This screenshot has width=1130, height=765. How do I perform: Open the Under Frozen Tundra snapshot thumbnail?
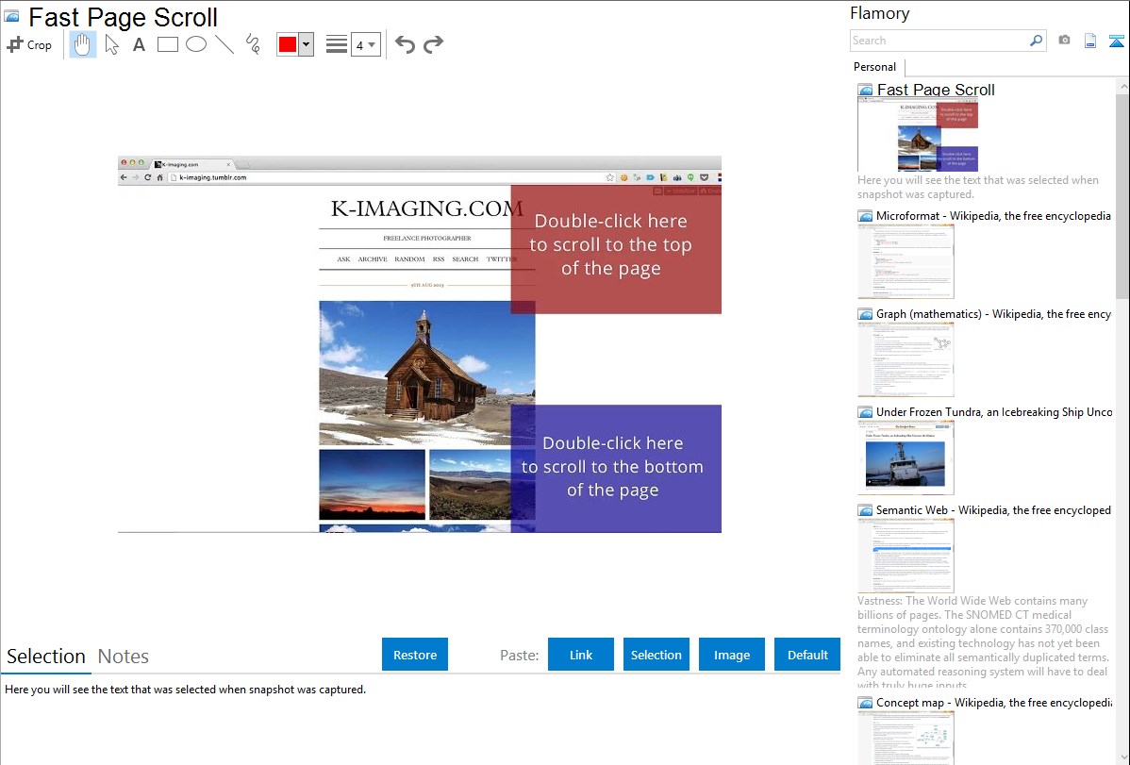[x=906, y=457]
